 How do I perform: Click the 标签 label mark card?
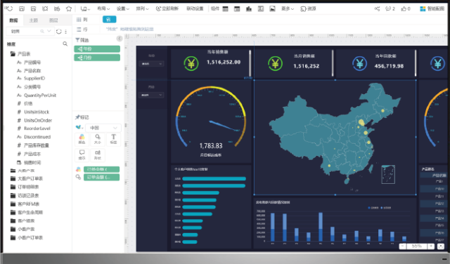114,139
